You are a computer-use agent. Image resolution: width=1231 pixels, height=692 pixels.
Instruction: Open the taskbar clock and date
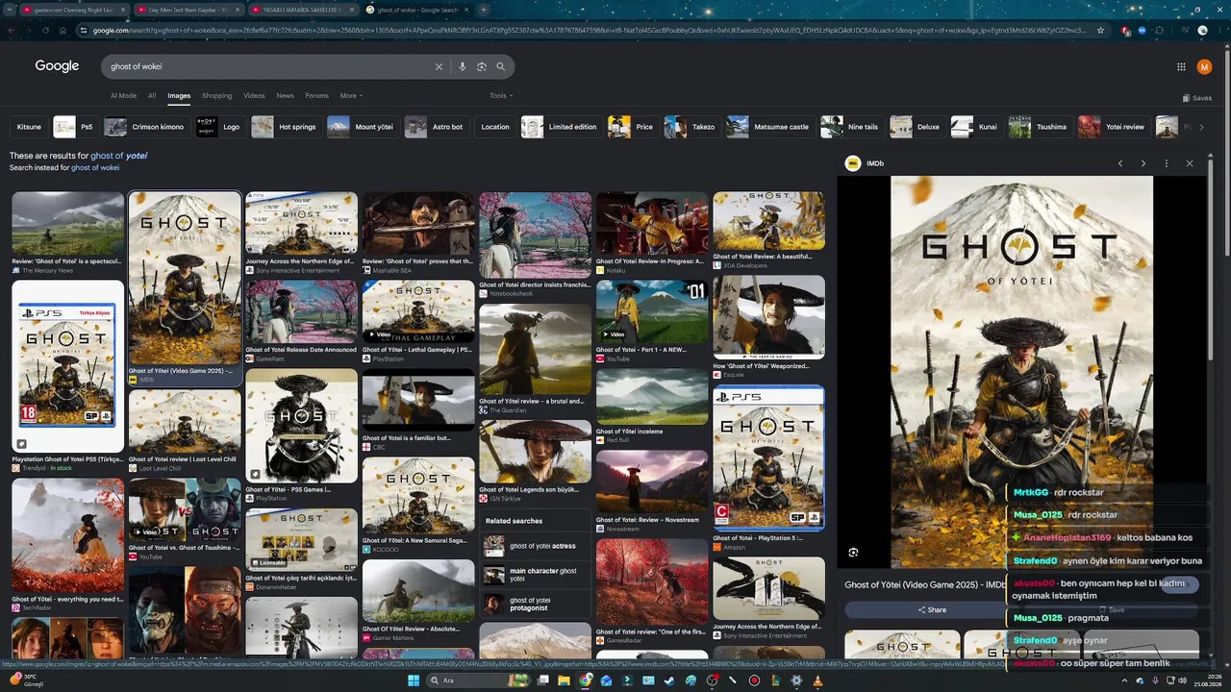pos(1209,680)
